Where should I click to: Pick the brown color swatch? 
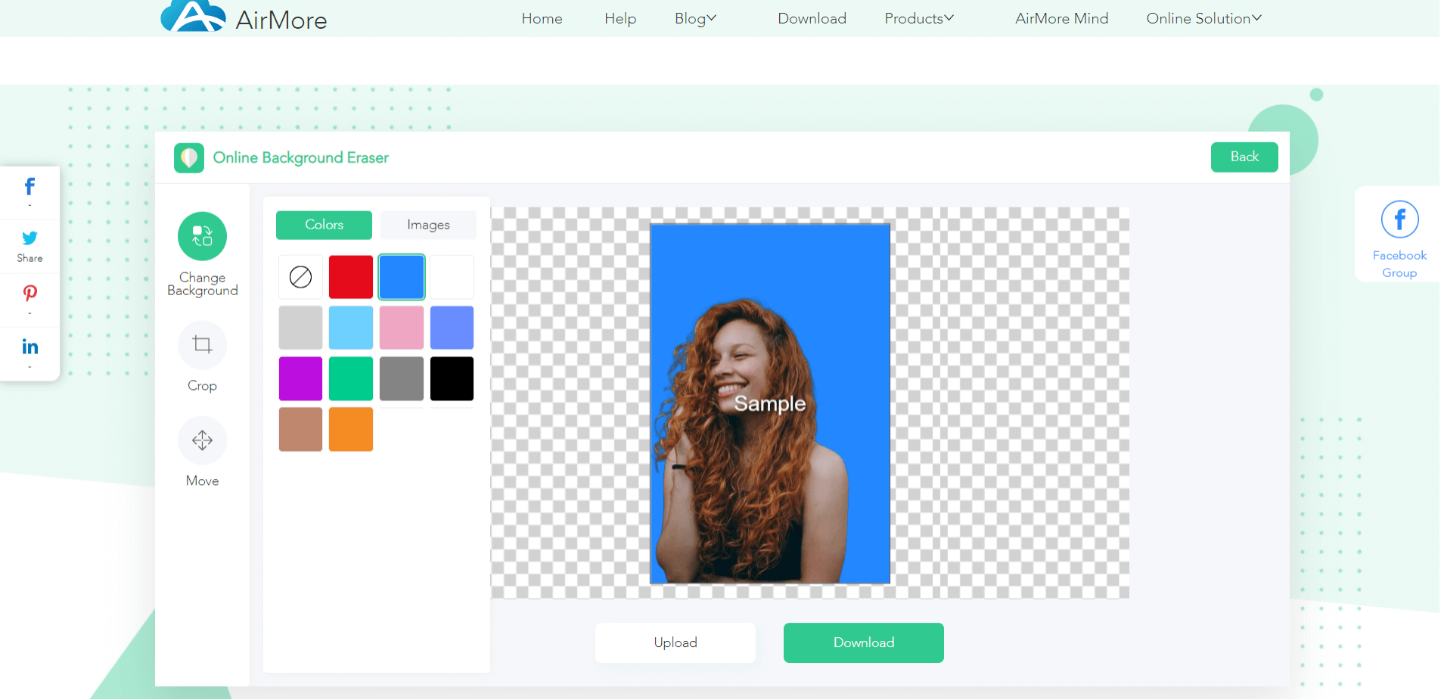pyautogui.click(x=300, y=429)
